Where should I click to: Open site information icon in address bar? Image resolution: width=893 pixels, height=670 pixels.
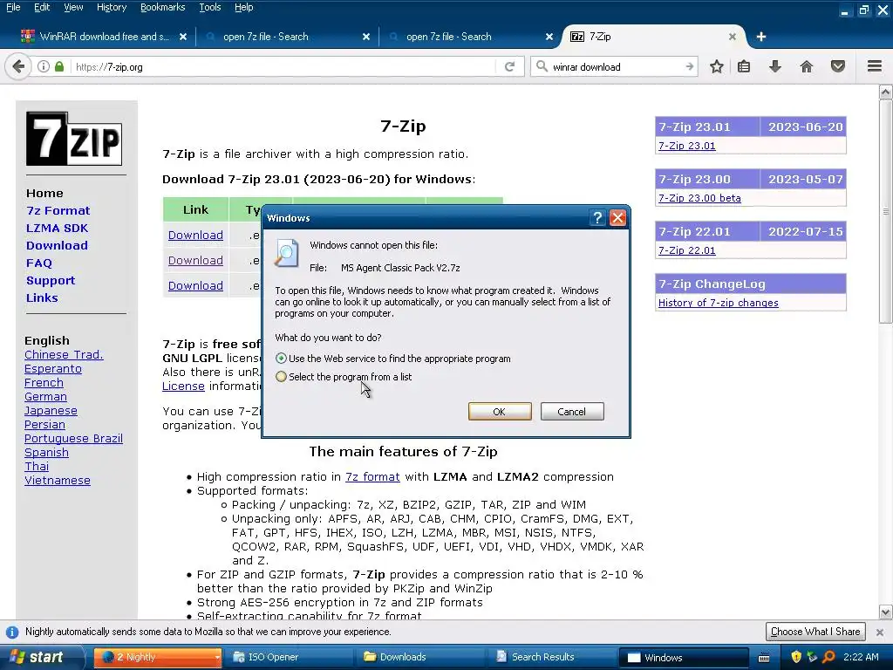coord(44,66)
